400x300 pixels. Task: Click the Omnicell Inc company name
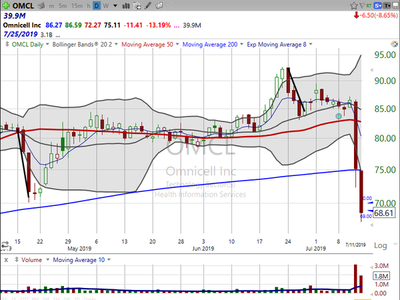[x=22, y=25]
